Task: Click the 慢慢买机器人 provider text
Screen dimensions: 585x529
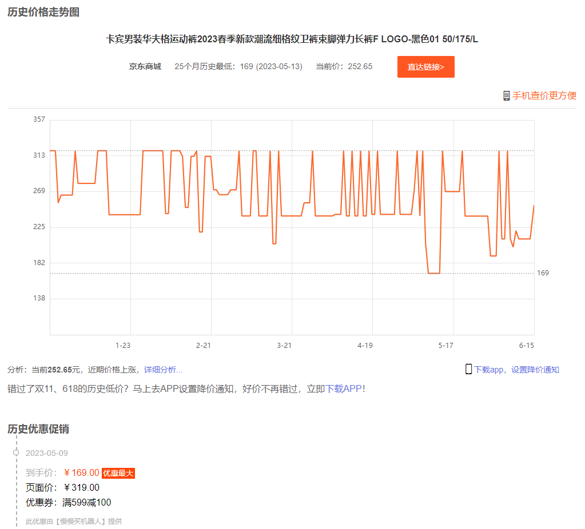Action: click(81, 521)
